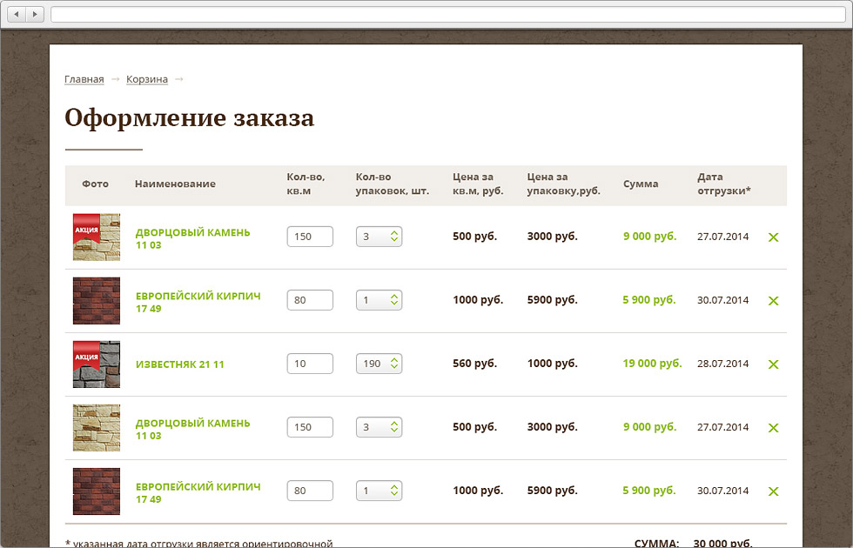This screenshot has width=853, height=548.
Task: Open the Корзина breadcrumb link
Action: point(147,79)
